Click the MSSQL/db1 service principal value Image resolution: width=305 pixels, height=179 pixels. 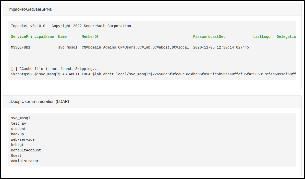pyautogui.click(x=21, y=47)
